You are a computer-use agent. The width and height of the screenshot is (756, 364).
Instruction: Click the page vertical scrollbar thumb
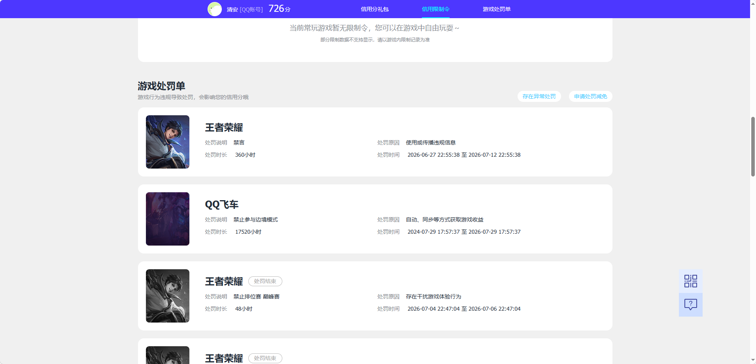click(x=753, y=146)
